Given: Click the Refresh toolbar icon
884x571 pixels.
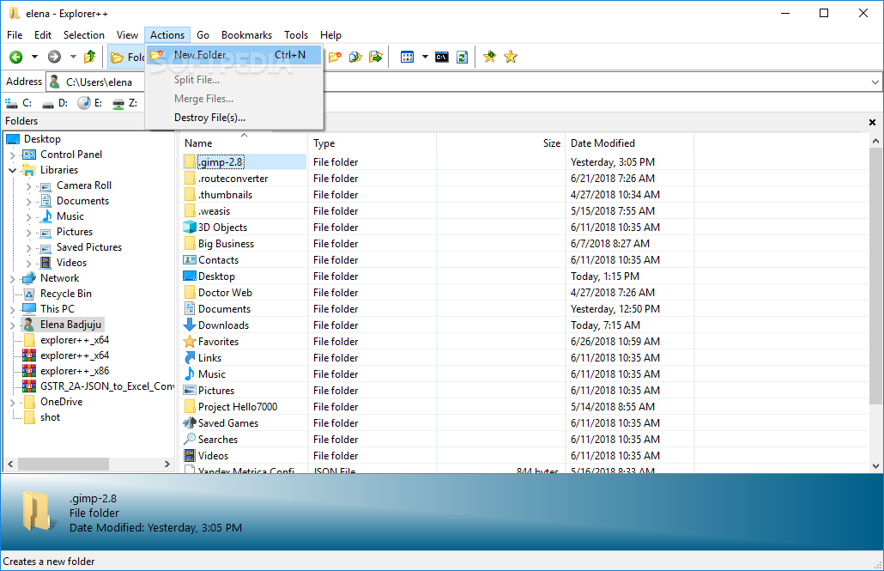Looking at the screenshot, I should [463, 57].
